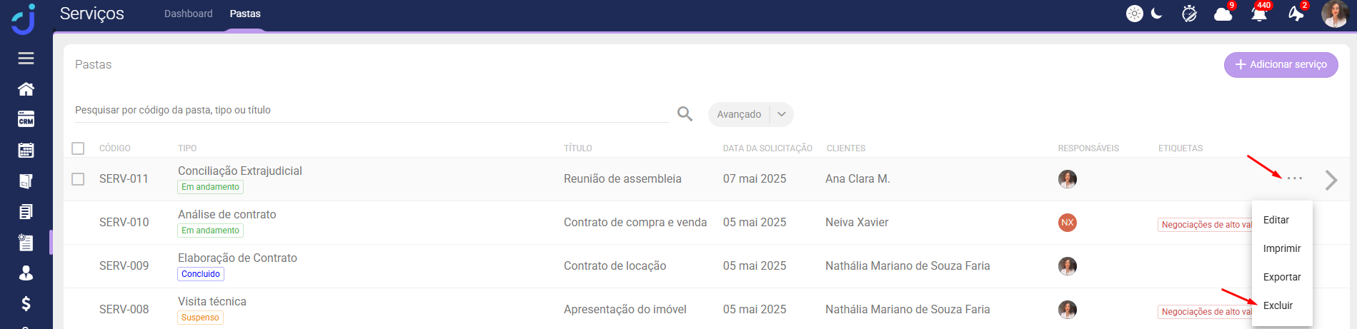Click the folder search input field
The height and width of the screenshot is (329, 1357).
372,111
